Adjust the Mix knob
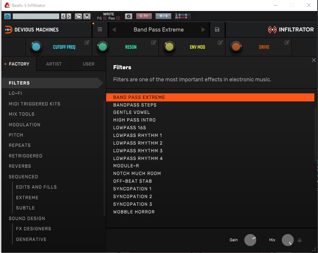 point(288,240)
